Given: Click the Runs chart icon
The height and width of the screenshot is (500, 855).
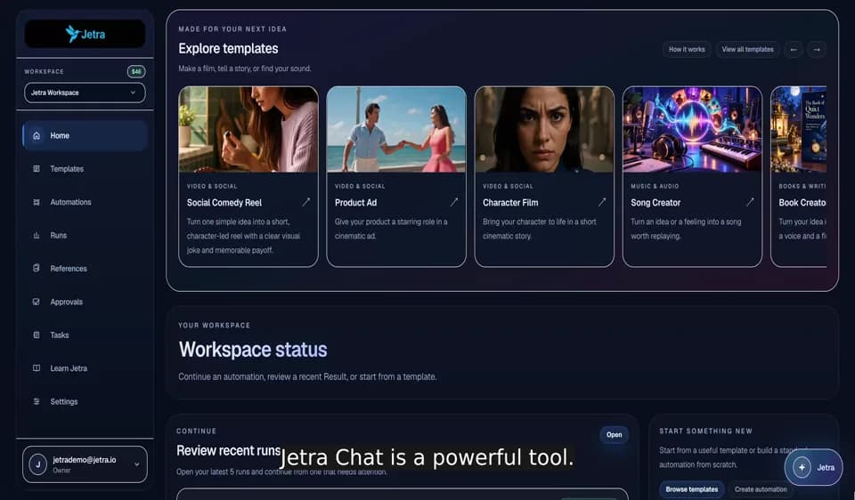Looking at the screenshot, I should pyautogui.click(x=37, y=235).
